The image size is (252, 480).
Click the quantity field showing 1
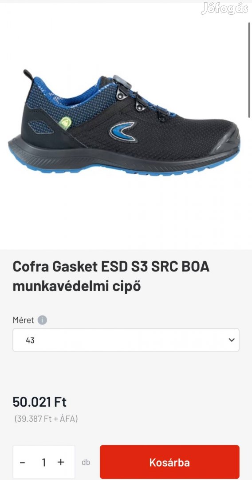click(x=43, y=462)
